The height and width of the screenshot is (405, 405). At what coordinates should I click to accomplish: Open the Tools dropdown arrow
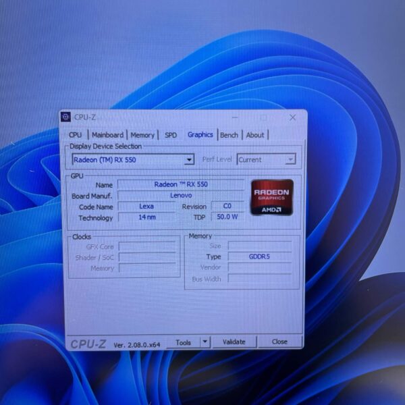point(205,342)
